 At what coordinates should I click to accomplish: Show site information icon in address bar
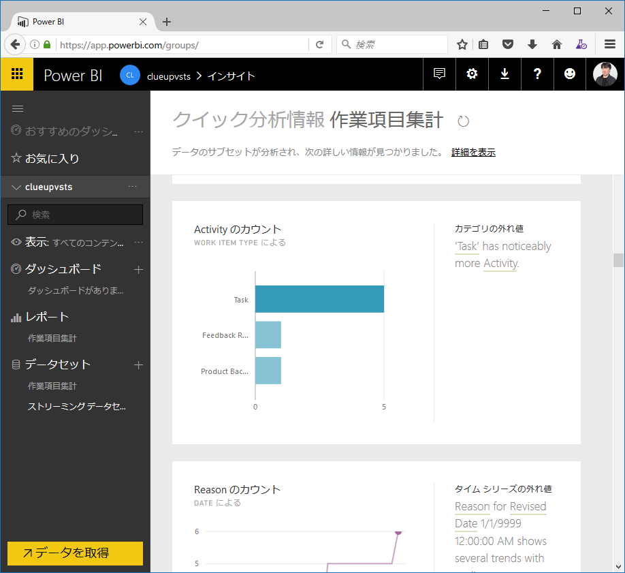pos(35,45)
